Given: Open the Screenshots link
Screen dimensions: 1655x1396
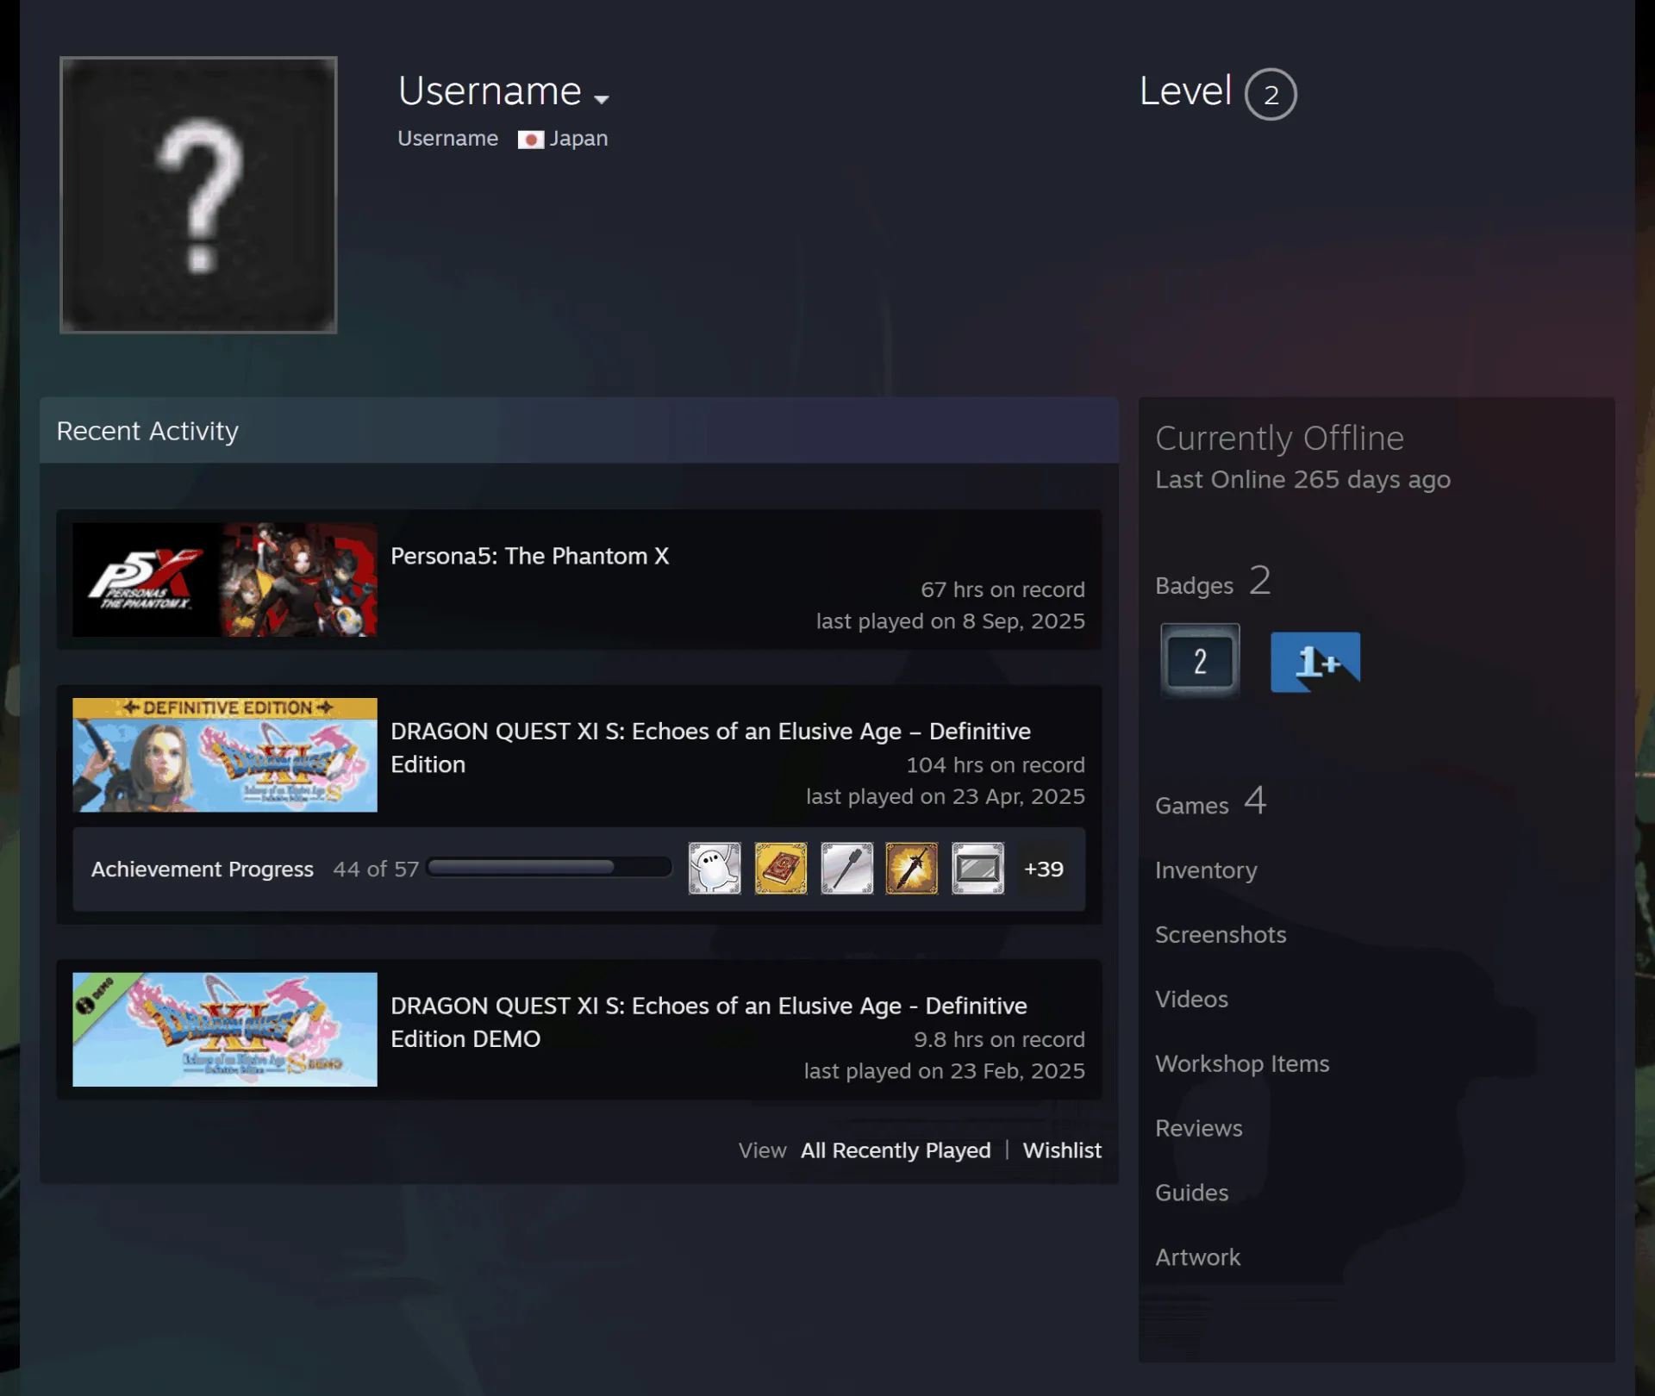Looking at the screenshot, I should coord(1221,935).
